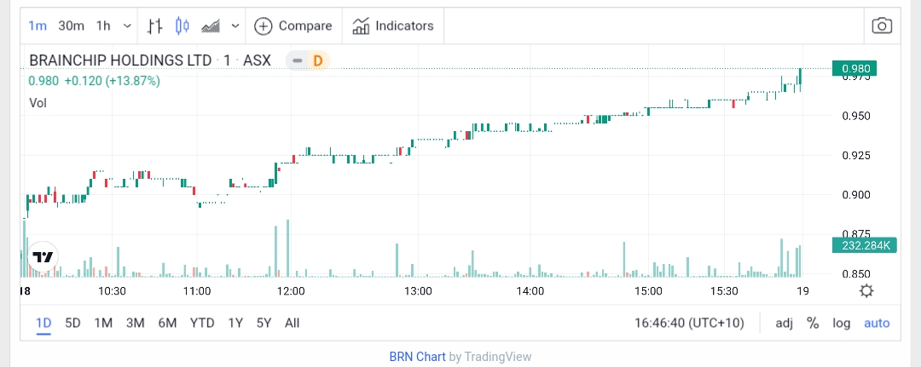Select the YTD date range
Image resolution: width=921 pixels, height=367 pixels.
[202, 323]
